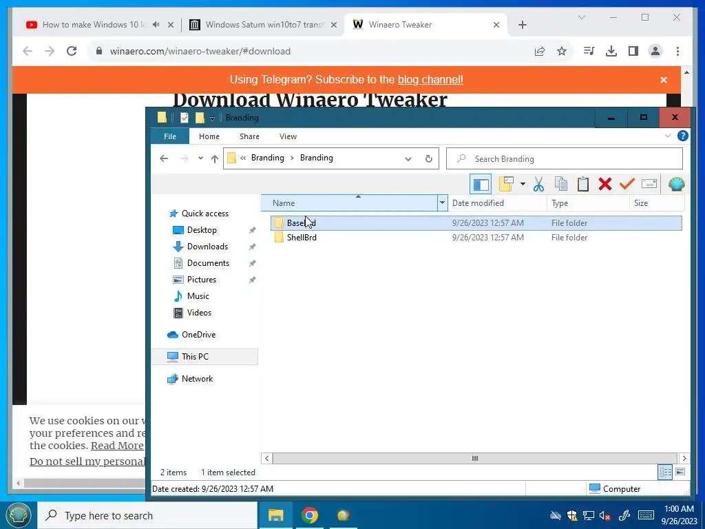Open the Name column filter dropdown

click(x=442, y=203)
